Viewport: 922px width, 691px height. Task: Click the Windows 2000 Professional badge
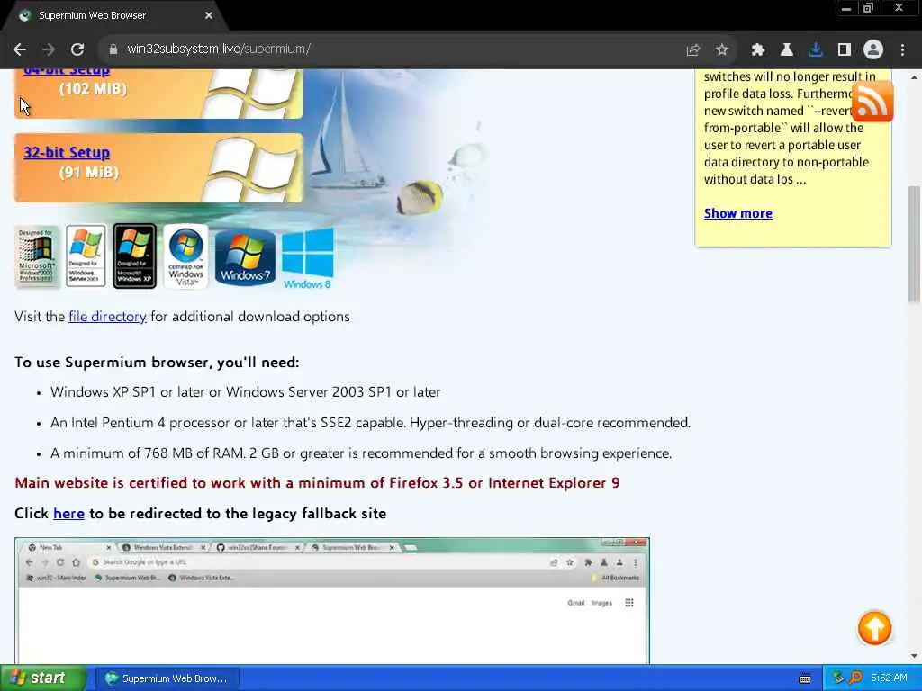click(36, 256)
